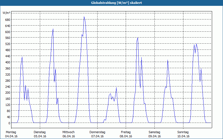Click Tuesday's peak near 615 W/m²

point(53,29)
